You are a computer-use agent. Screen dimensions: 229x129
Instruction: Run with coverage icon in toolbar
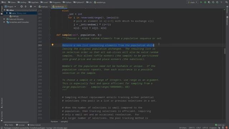(209, 3)
